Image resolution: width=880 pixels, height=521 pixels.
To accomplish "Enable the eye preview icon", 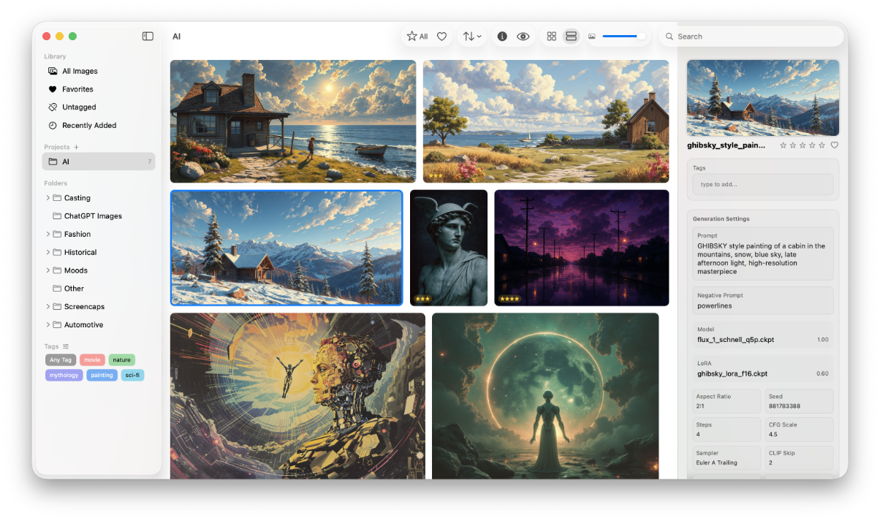I will [523, 35].
